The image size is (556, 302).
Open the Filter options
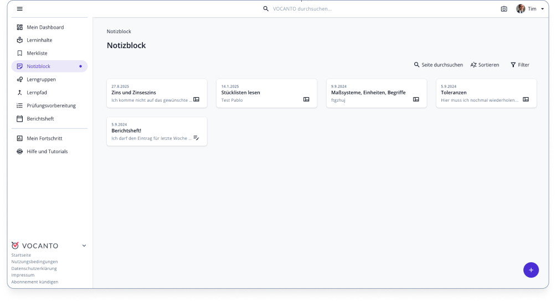point(519,65)
